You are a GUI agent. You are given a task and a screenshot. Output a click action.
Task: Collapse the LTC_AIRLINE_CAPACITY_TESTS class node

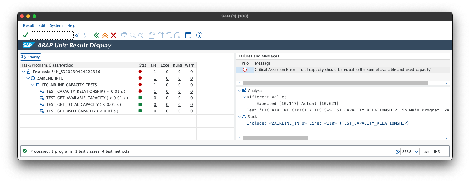tap(33, 85)
